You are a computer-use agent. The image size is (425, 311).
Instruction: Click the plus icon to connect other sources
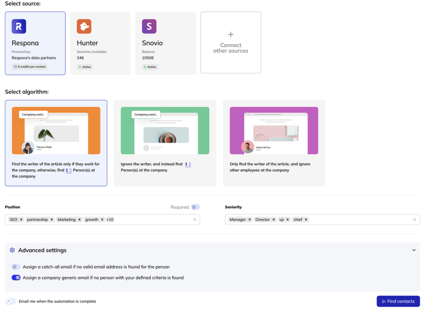[231, 35]
